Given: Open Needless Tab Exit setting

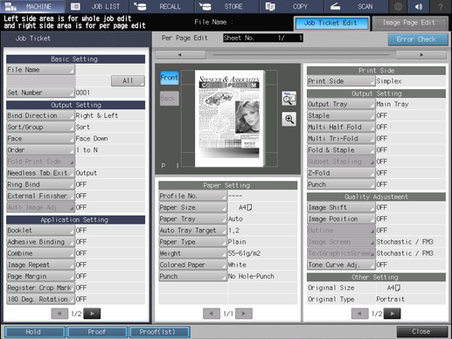Looking at the screenshot, I should pyautogui.click(x=40, y=173).
